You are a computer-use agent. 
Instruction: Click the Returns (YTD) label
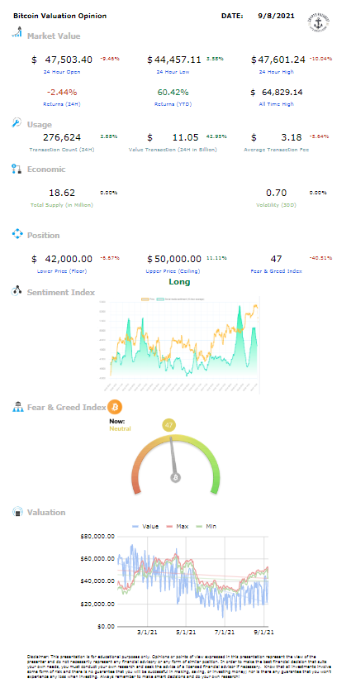pyautogui.click(x=173, y=104)
